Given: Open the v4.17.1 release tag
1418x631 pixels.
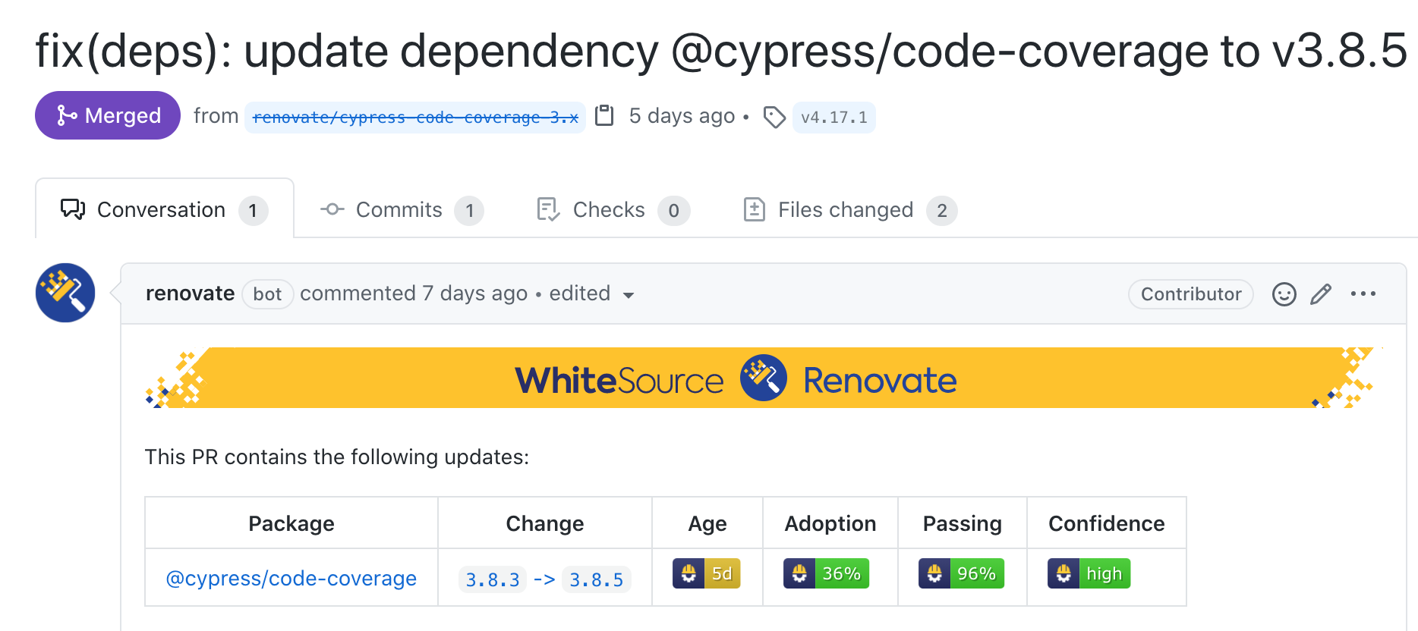Looking at the screenshot, I should click(833, 118).
